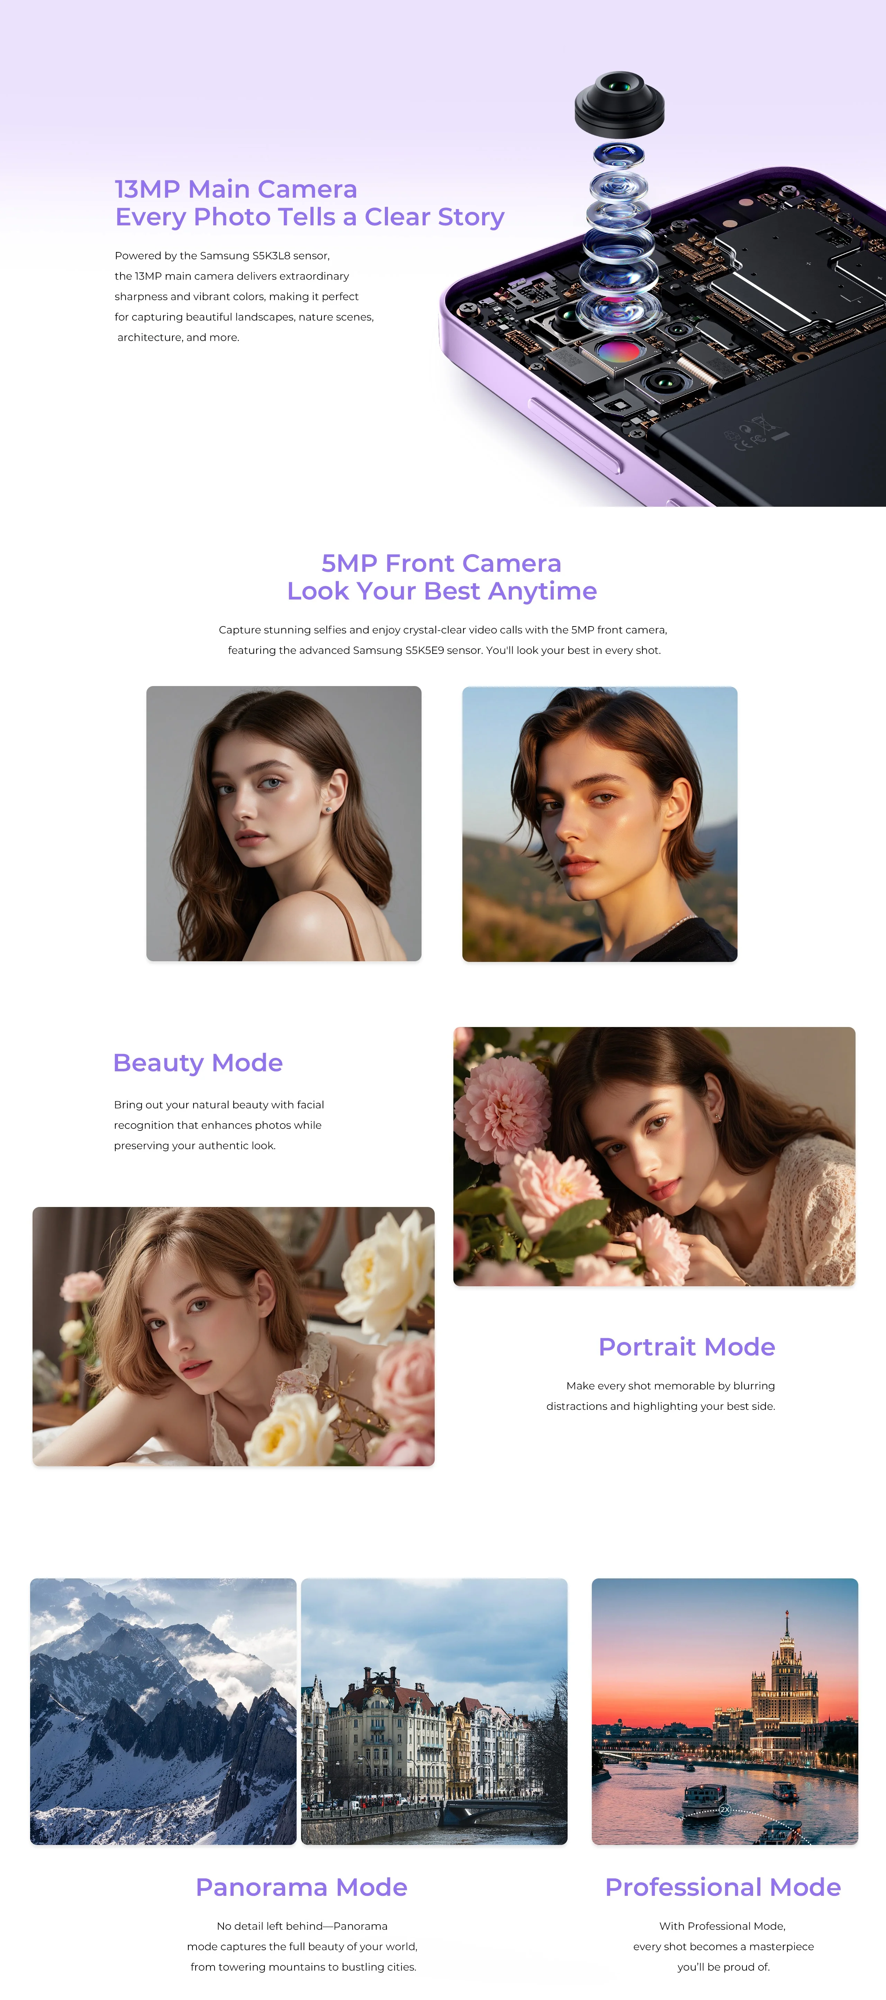Viewport: 886px width, 2000px height.
Task: Click the Samsung S5K3L8 sensor description text
Action: click(x=244, y=297)
